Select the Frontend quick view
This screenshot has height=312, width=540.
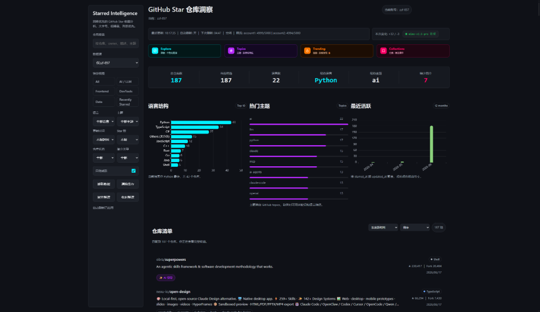(104, 91)
